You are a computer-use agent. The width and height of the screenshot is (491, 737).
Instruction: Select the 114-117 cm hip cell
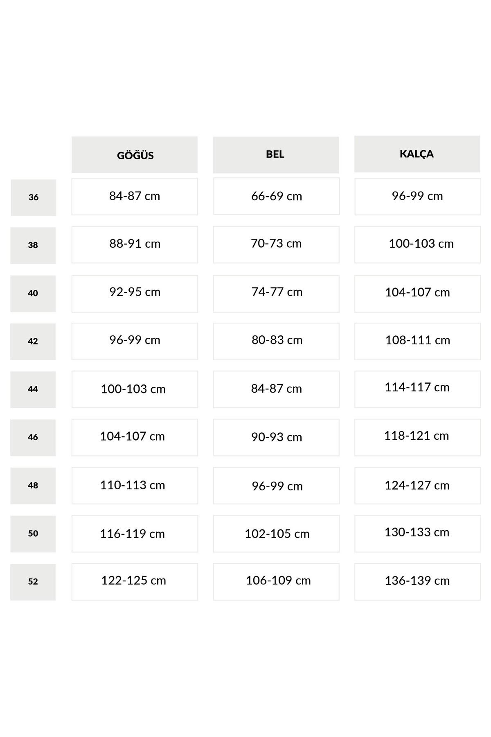pos(417,389)
